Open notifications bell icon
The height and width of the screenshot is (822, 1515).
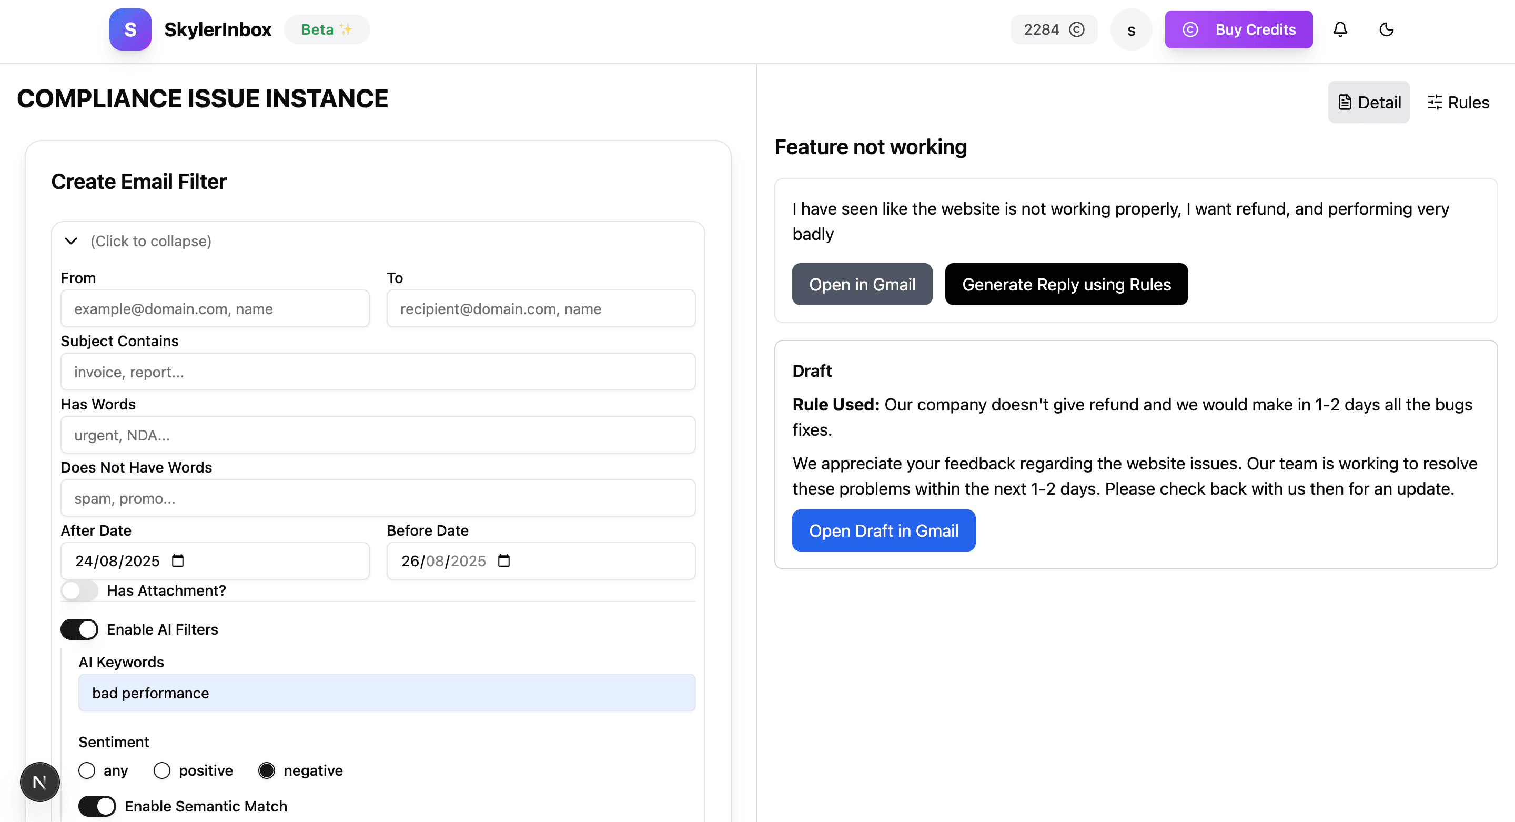point(1340,29)
